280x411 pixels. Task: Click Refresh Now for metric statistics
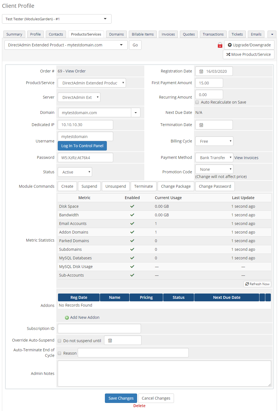[x=257, y=284]
